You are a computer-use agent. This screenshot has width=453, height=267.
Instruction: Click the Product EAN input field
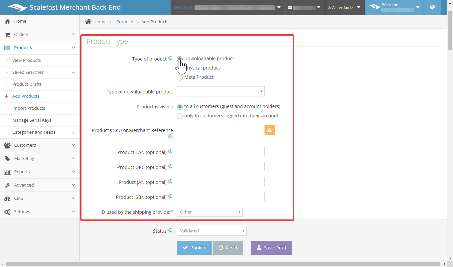point(221,152)
